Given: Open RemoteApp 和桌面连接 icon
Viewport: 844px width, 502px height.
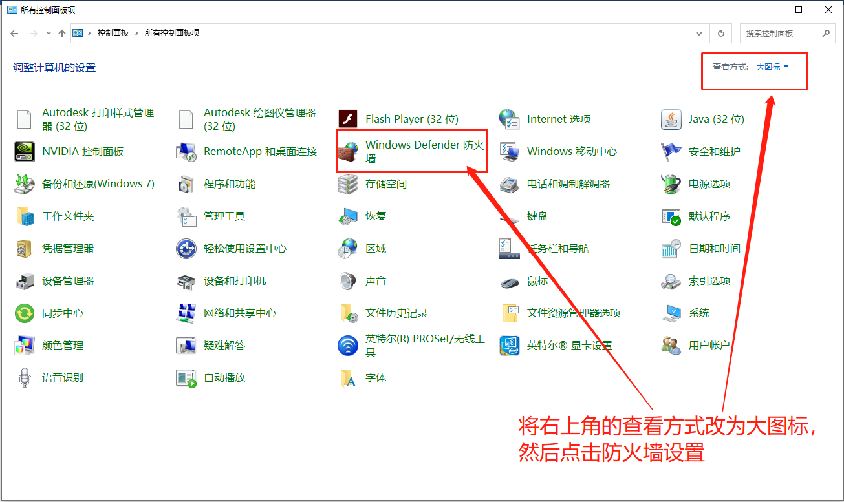Looking at the screenshot, I should click(186, 152).
